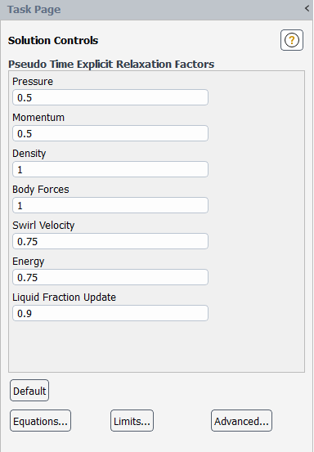Click empty area inside relaxation factors panel
The height and width of the screenshot is (452, 314).
click(156, 346)
